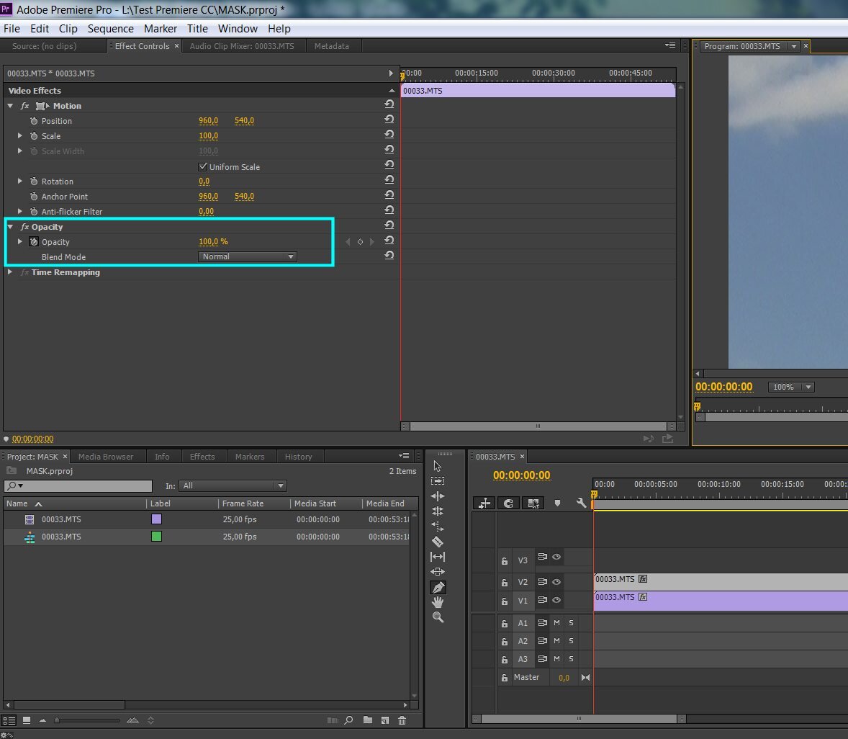Click the New Item icon in Project panel
Viewport: 848px width, 739px height.
click(x=385, y=720)
